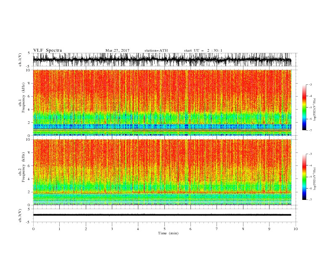Click the upper log(PSD)(V²/Hz) colorbar label
Viewport: 333px width, 257px height.
pos(314,110)
